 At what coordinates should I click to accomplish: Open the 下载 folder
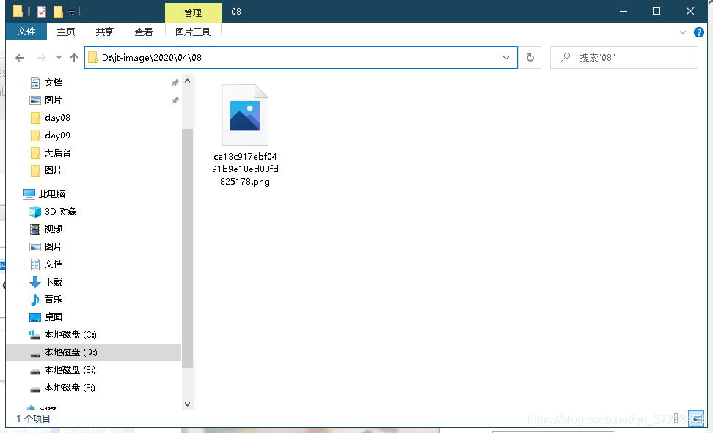pyautogui.click(x=54, y=282)
